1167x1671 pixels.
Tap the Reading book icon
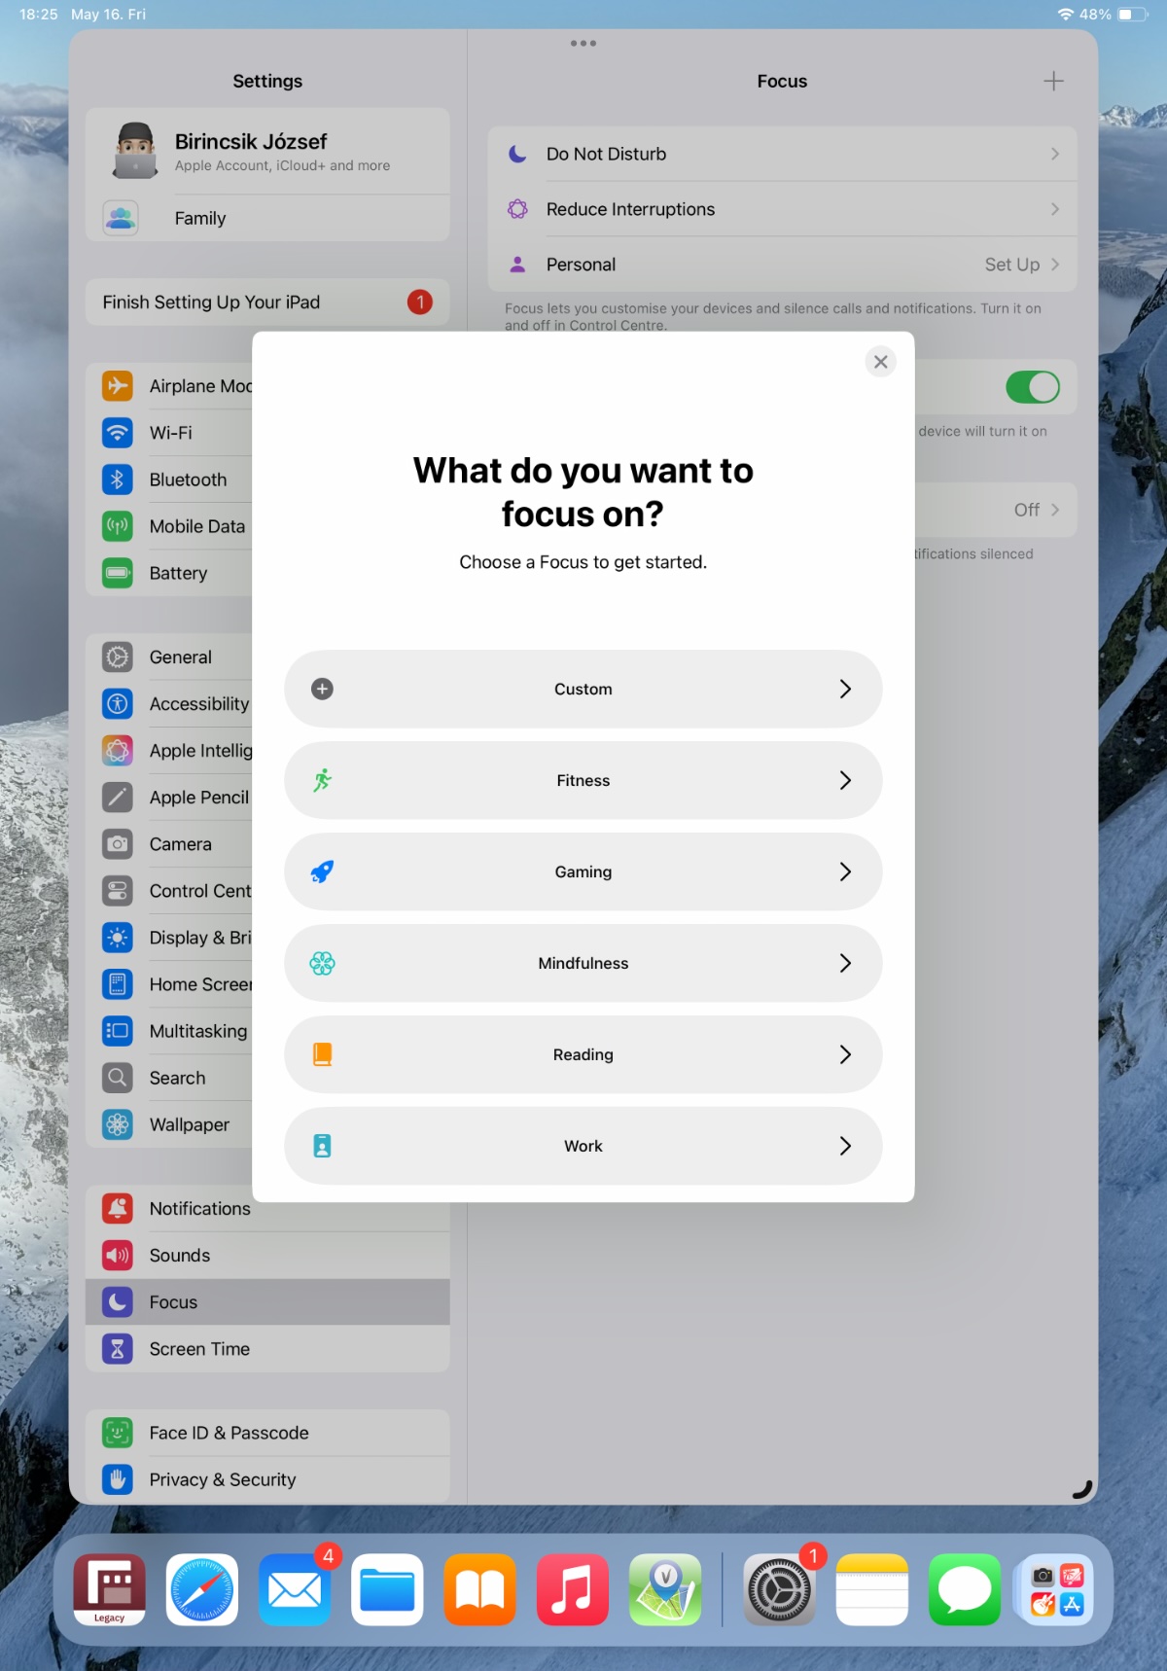(x=322, y=1054)
